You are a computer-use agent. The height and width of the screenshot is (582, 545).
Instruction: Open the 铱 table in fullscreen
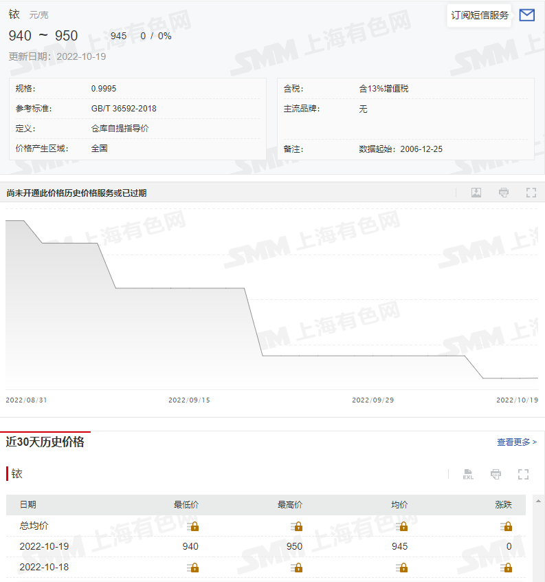(x=523, y=474)
